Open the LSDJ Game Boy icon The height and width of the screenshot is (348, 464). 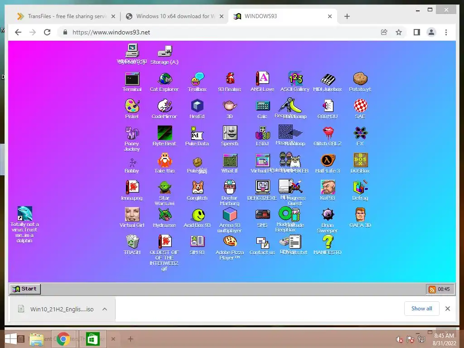pos(262,136)
